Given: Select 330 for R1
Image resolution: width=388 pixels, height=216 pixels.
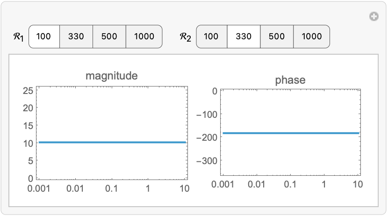Looking at the screenshot, I should point(76,36).
